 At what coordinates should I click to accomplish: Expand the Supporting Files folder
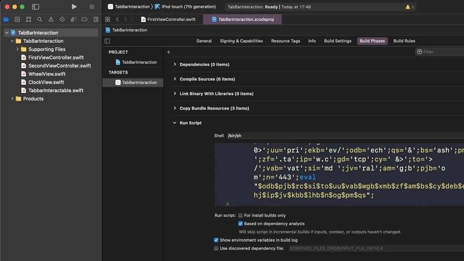[x=17, y=49]
